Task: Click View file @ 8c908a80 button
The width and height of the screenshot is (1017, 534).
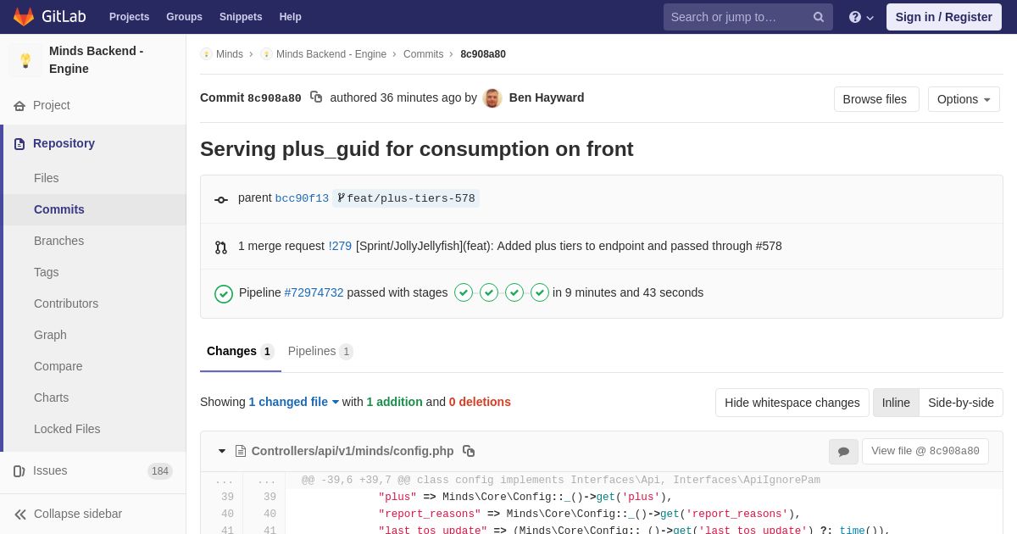Action: pyautogui.click(x=925, y=451)
